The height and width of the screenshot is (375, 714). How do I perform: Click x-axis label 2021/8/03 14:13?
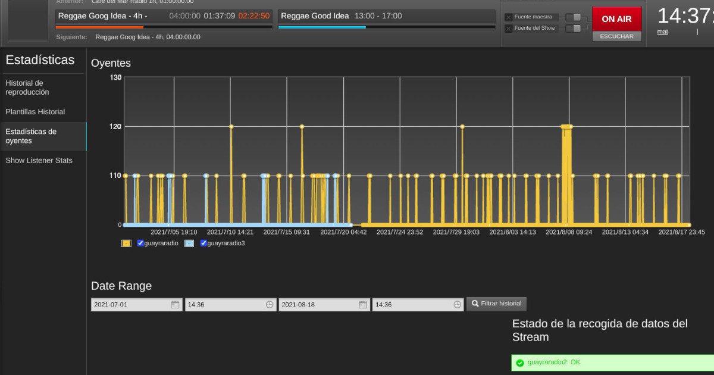point(512,232)
